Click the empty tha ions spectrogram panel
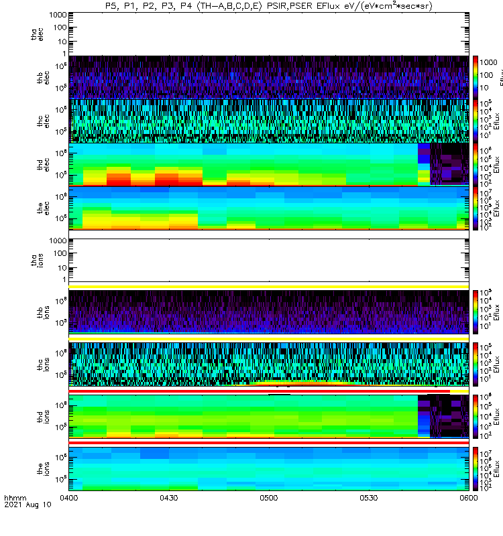503x536 pixels. (x=269, y=260)
